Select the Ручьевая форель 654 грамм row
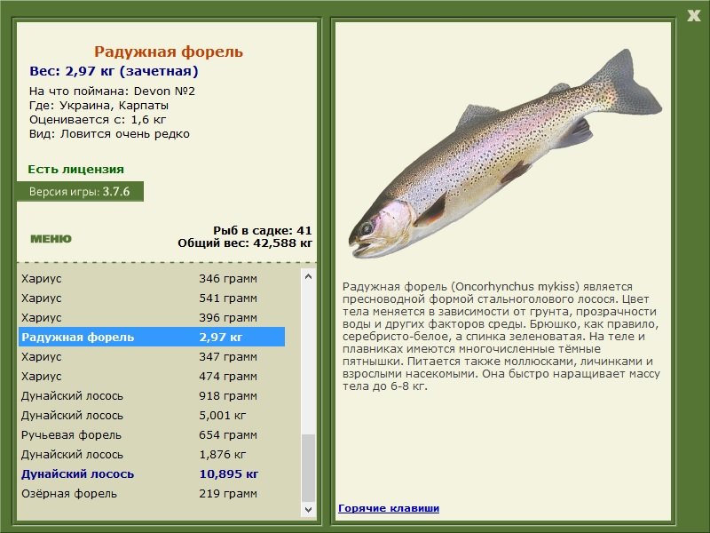Screen dimensions: 710x533 coord(152,434)
